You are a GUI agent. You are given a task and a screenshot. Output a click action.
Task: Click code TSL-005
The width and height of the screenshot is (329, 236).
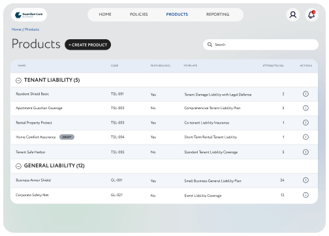(117, 152)
